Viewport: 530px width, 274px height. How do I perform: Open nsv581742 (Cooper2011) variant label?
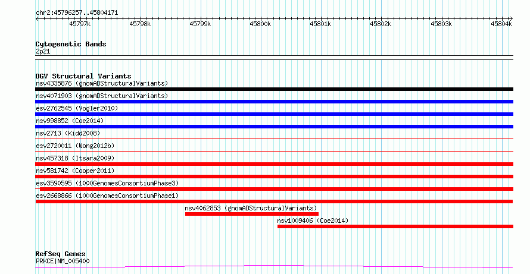[75, 171]
